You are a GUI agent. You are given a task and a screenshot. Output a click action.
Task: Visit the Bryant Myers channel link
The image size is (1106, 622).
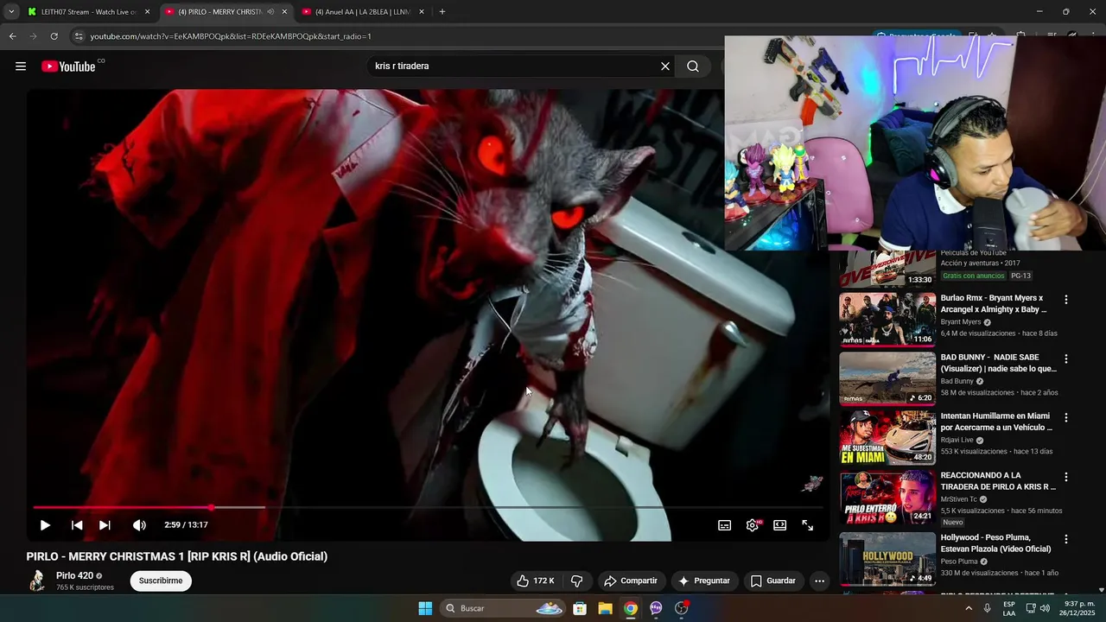coord(961,322)
